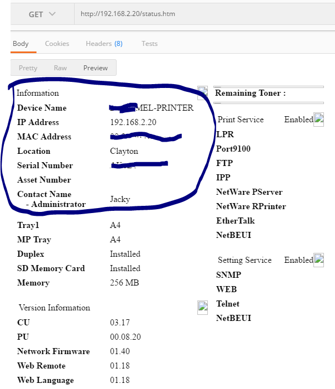Open the Headers (8) tab
335x389 pixels.
tap(104, 44)
